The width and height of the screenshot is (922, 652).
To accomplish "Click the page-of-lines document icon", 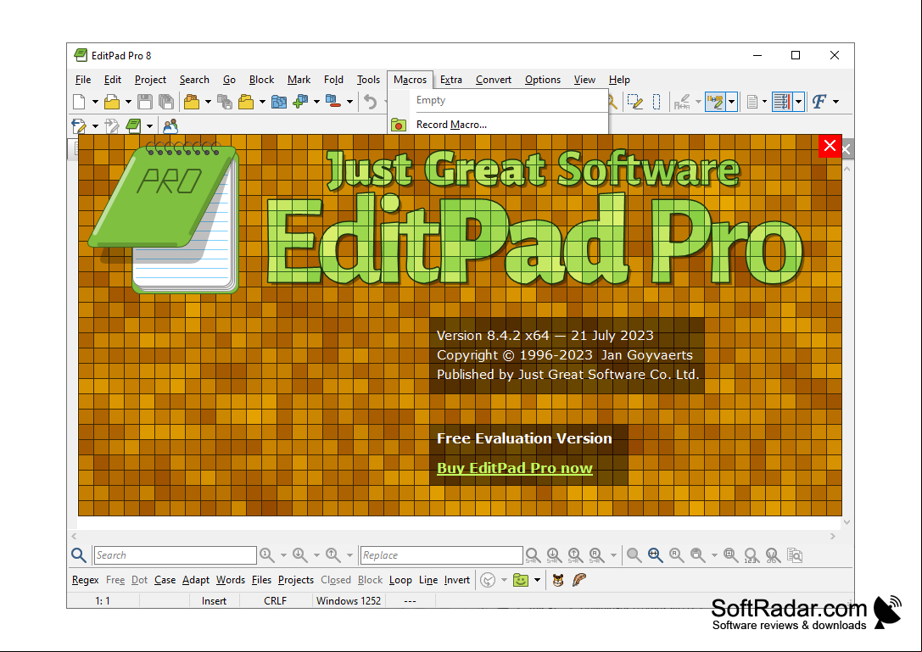I will click(752, 102).
